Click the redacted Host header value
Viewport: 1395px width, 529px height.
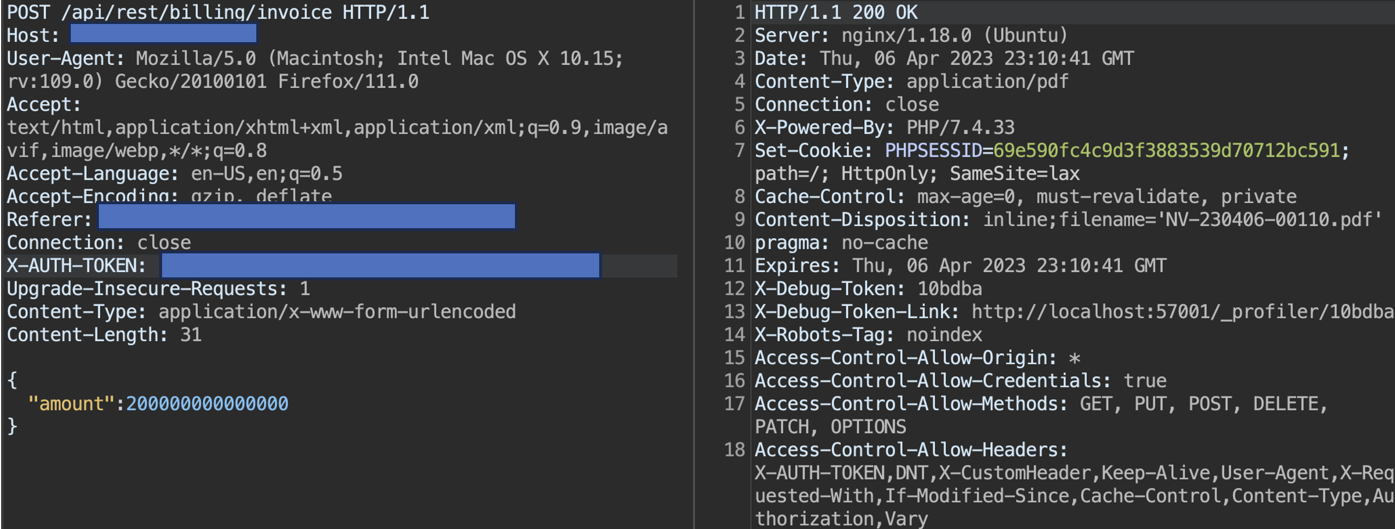pyautogui.click(x=163, y=34)
